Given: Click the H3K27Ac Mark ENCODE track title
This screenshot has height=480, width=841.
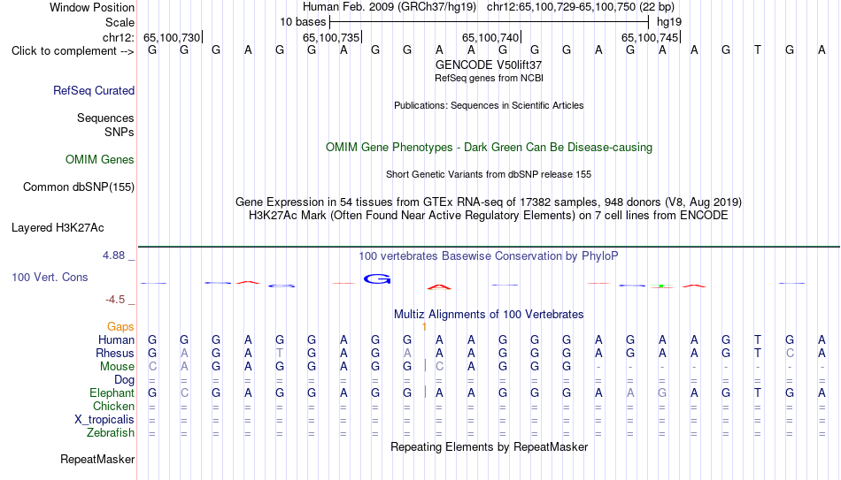Looking at the screenshot, I should coord(489,216).
